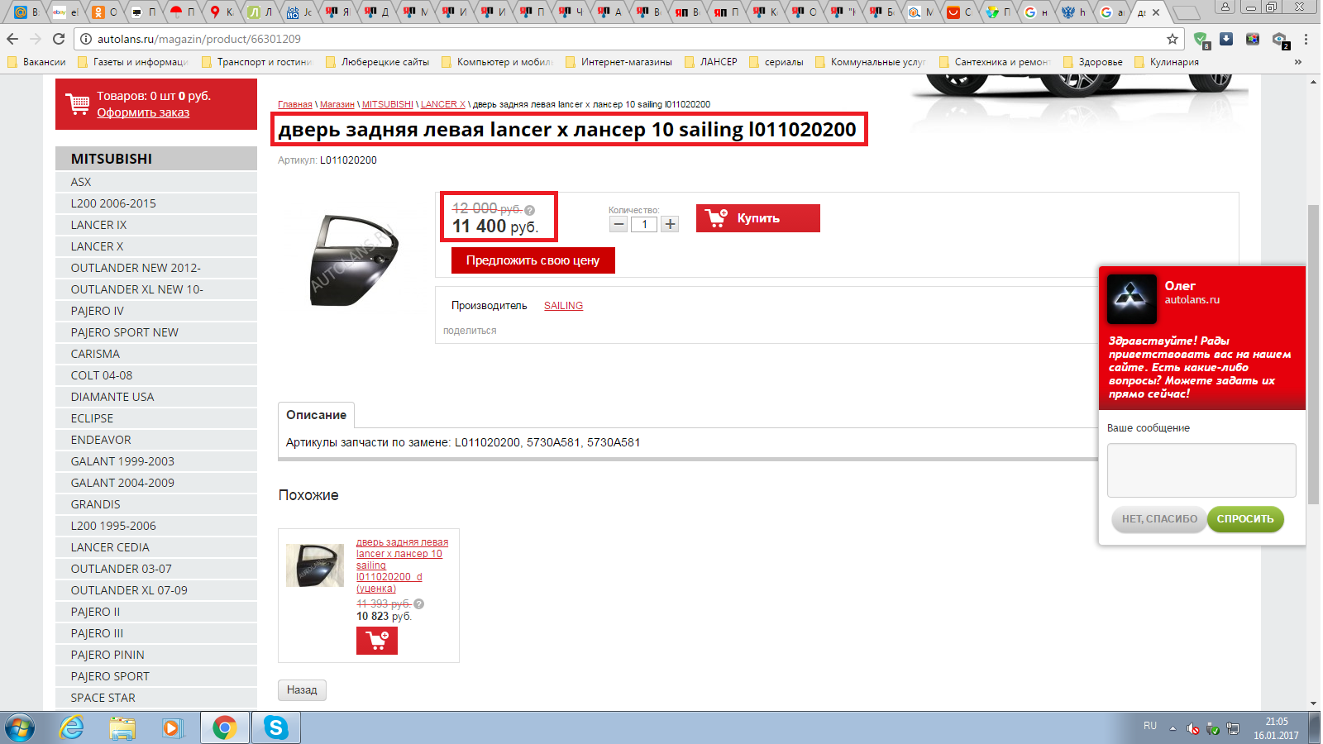Select ASX in the model menu
Screen dimensions: 1323x744
[156, 182]
